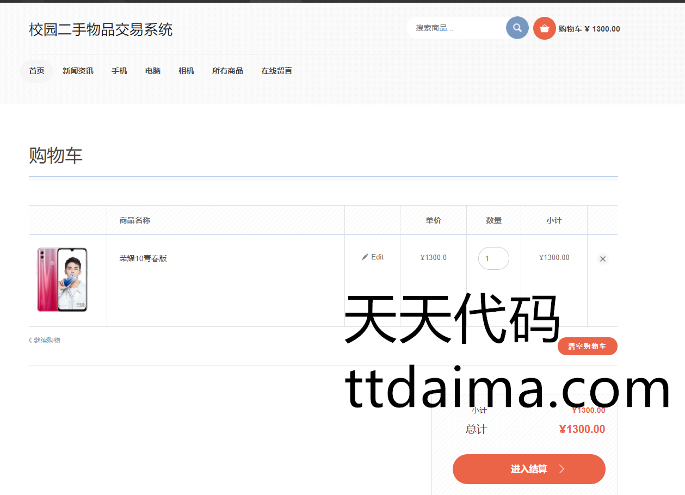Open the 新闻资讯 menu item
The image size is (685, 495).
tap(78, 71)
